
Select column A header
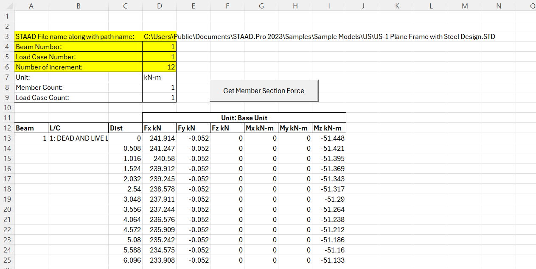31,6
